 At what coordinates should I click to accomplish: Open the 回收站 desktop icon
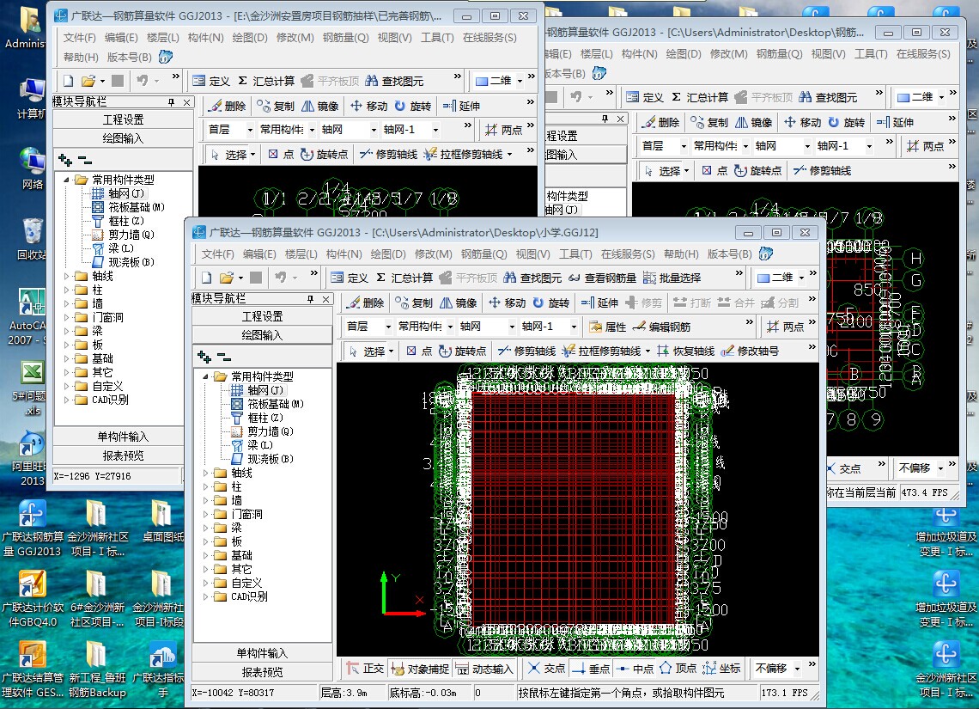click(x=31, y=239)
